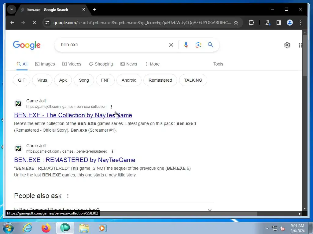Image resolution: width=313 pixels, height=234 pixels.
Task: Open a new tab with plus button
Action: [95, 9]
